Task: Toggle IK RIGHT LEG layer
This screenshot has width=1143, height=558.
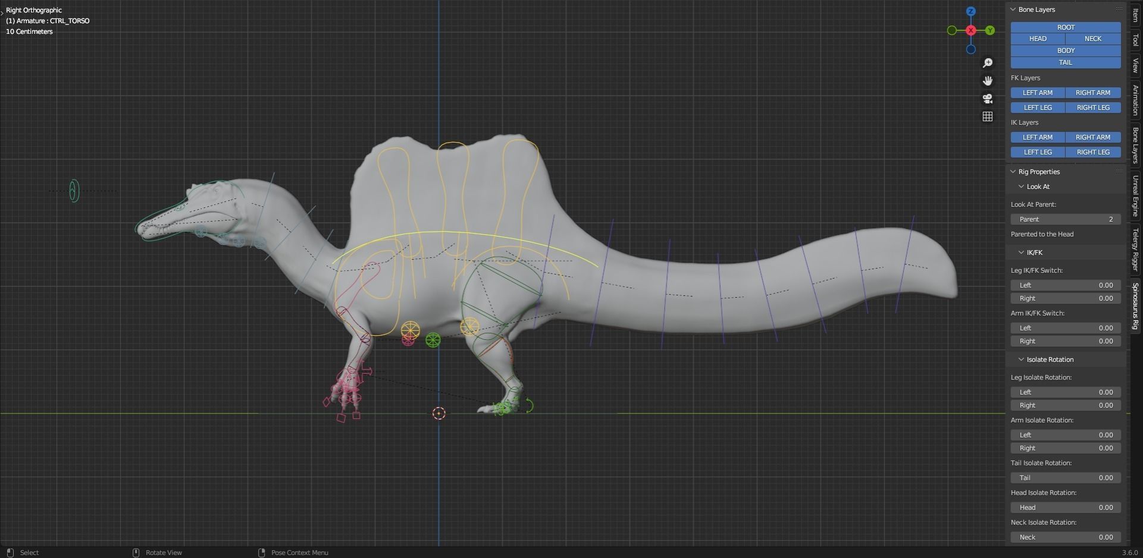Action: (x=1093, y=152)
